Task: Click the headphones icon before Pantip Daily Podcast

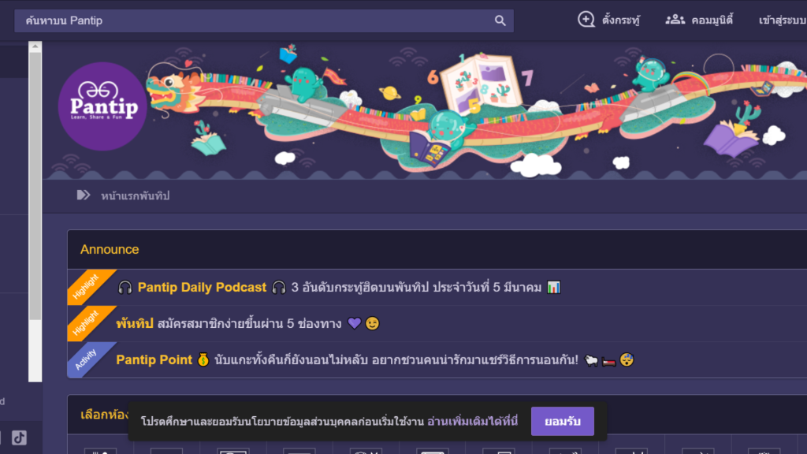Action: [x=125, y=287]
